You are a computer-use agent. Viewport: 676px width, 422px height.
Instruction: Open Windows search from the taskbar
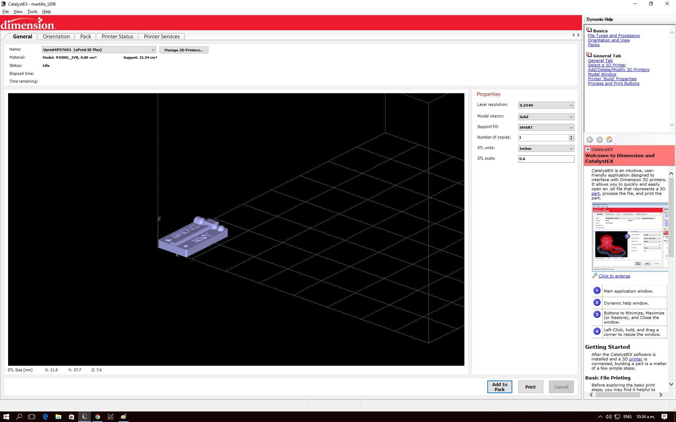tap(19, 417)
